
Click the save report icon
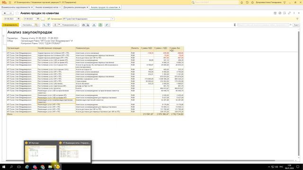coord(94,25)
